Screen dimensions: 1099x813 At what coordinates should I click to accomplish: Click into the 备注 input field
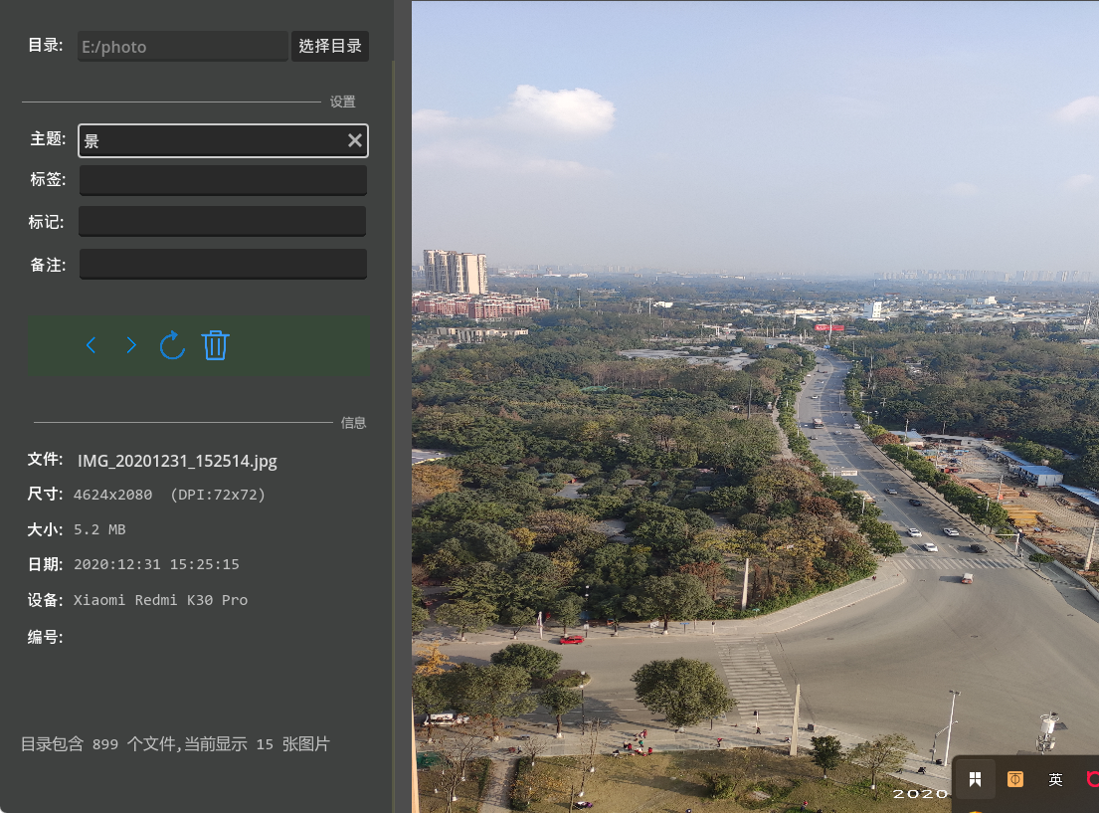(x=223, y=264)
